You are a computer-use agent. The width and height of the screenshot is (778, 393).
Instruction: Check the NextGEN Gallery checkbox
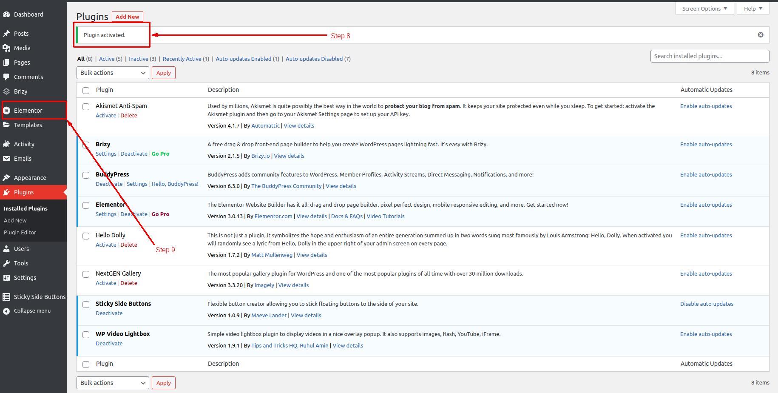tap(86, 274)
